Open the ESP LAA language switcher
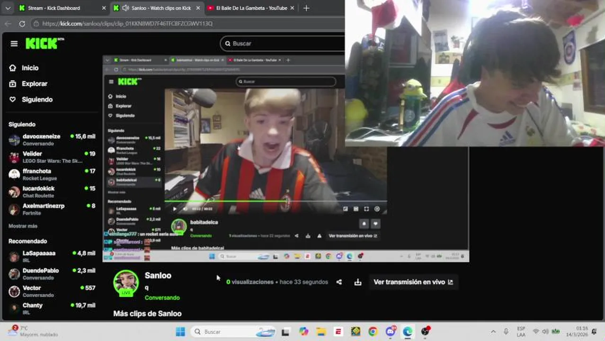This screenshot has height=341, width=605. (x=521, y=332)
